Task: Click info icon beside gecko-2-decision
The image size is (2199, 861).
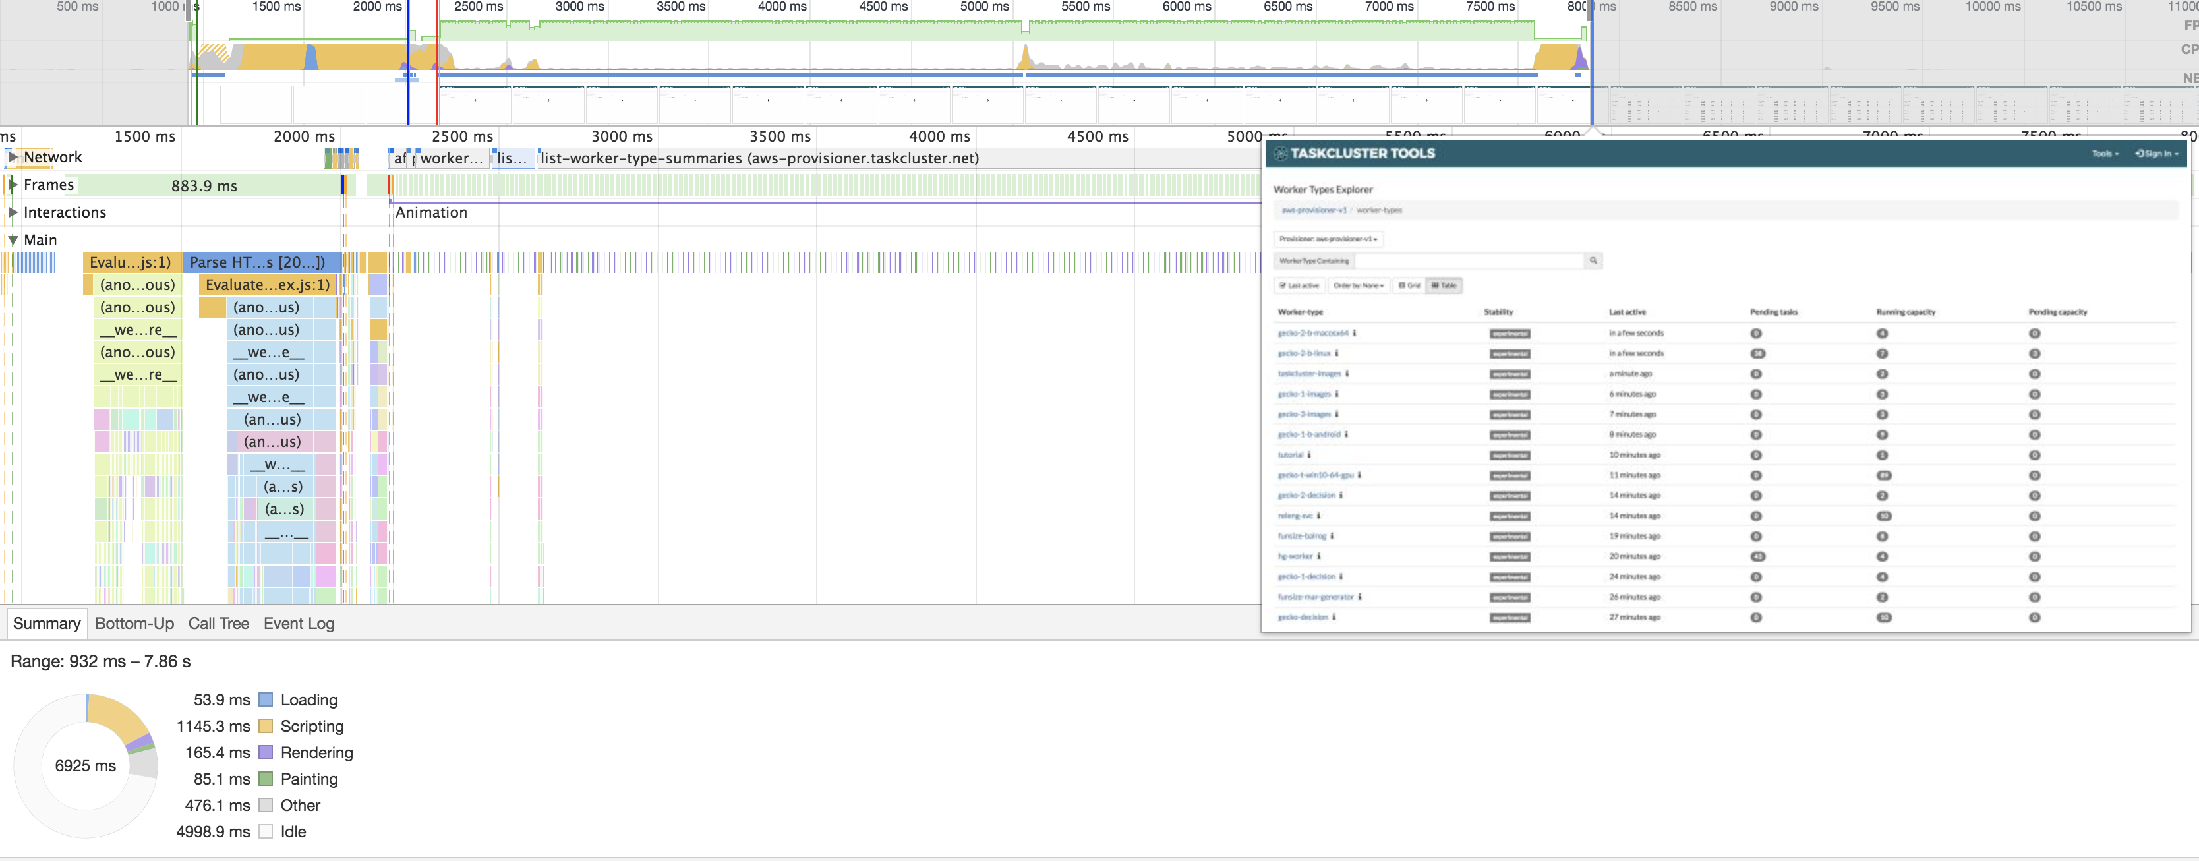Action: click(1341, 496)
